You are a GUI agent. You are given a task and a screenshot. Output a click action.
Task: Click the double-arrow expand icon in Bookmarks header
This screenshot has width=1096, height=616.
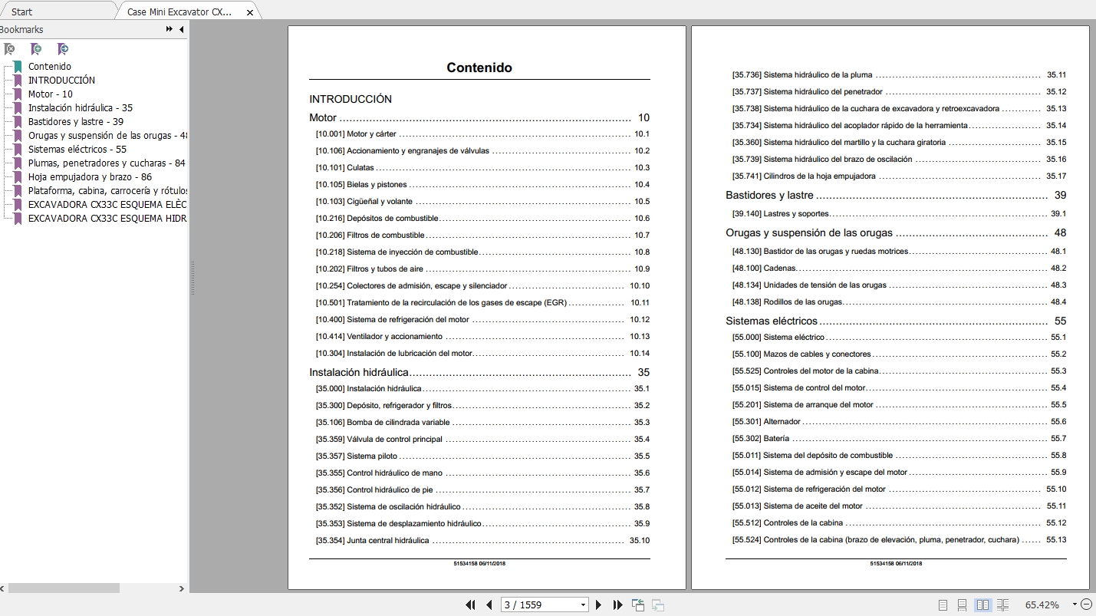click(170, 29)
